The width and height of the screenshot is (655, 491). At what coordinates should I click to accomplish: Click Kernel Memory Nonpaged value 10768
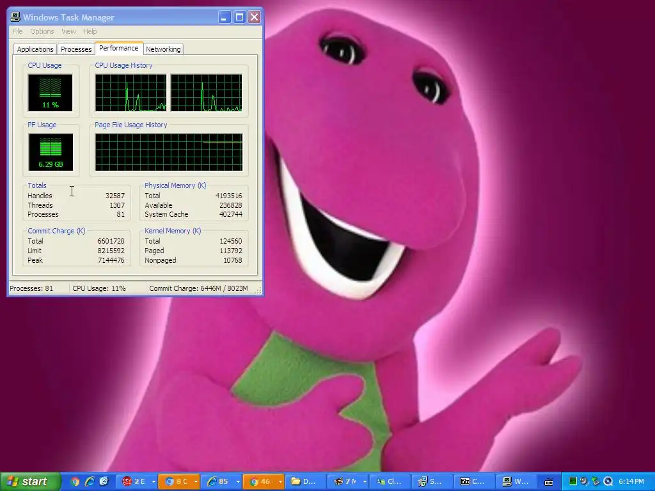(x=233, y=260)
